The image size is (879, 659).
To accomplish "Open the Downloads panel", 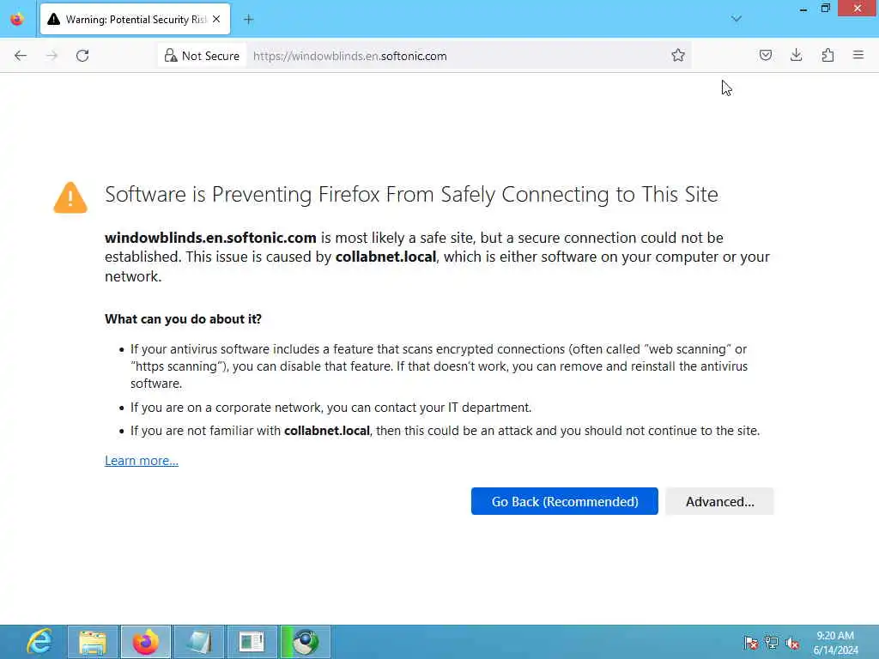I will [x=796, y=55].
